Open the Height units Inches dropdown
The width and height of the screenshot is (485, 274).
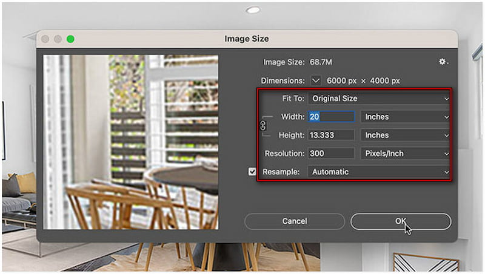point(406,135)
